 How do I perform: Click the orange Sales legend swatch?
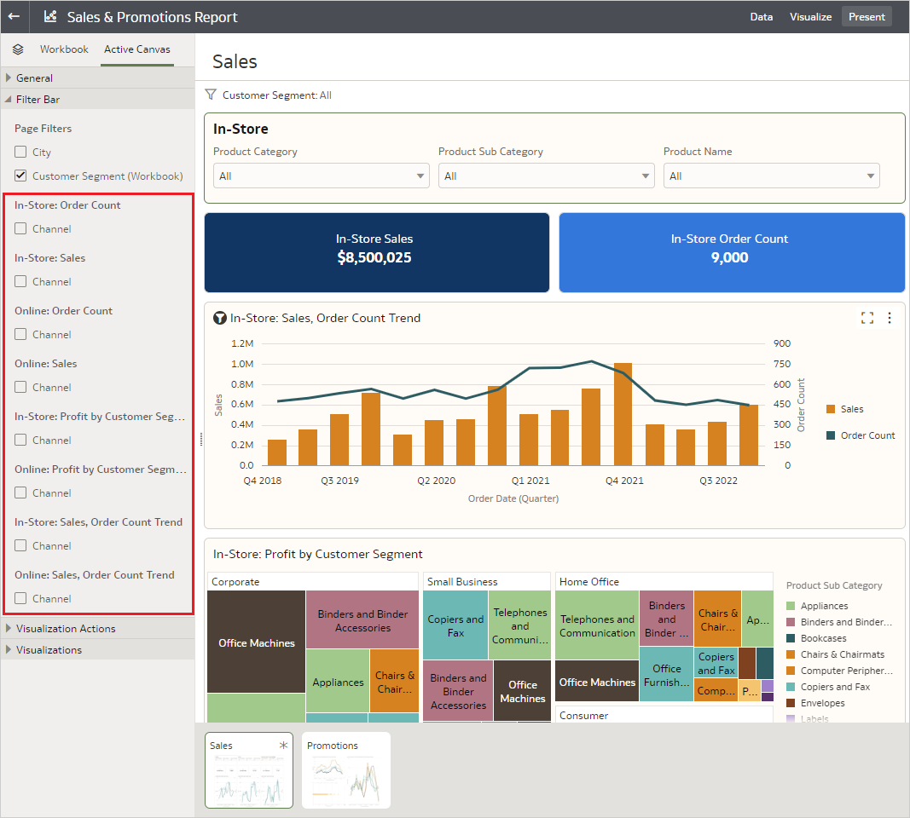(831, 409)
